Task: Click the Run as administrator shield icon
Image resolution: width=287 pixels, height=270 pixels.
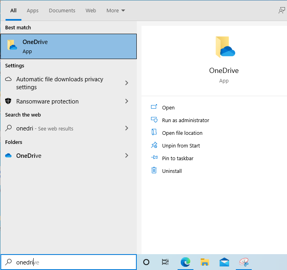Action: (154, 119)
